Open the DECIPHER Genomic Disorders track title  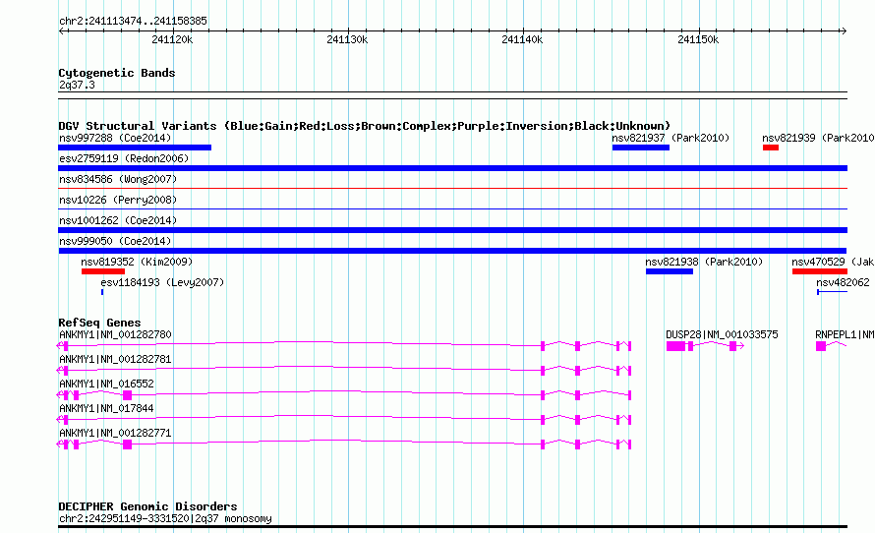pyautogui.click(x=147, y=506)
